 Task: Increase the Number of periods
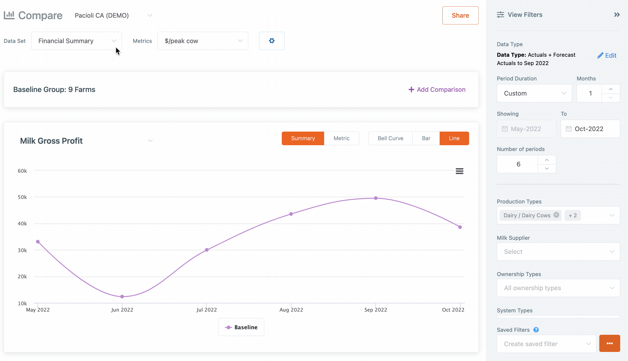(547, 160)
